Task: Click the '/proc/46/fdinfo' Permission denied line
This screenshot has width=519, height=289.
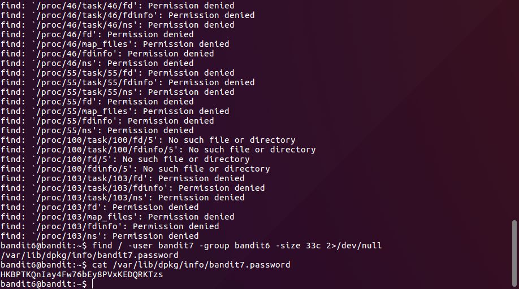Action: point(107,54)
